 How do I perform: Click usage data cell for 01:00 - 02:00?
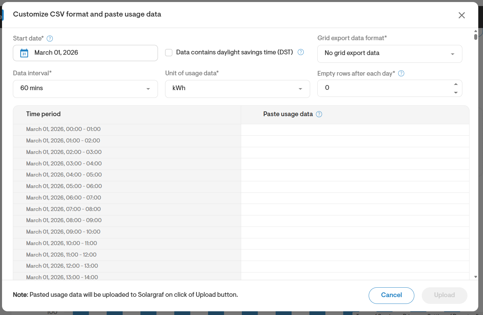355,141
